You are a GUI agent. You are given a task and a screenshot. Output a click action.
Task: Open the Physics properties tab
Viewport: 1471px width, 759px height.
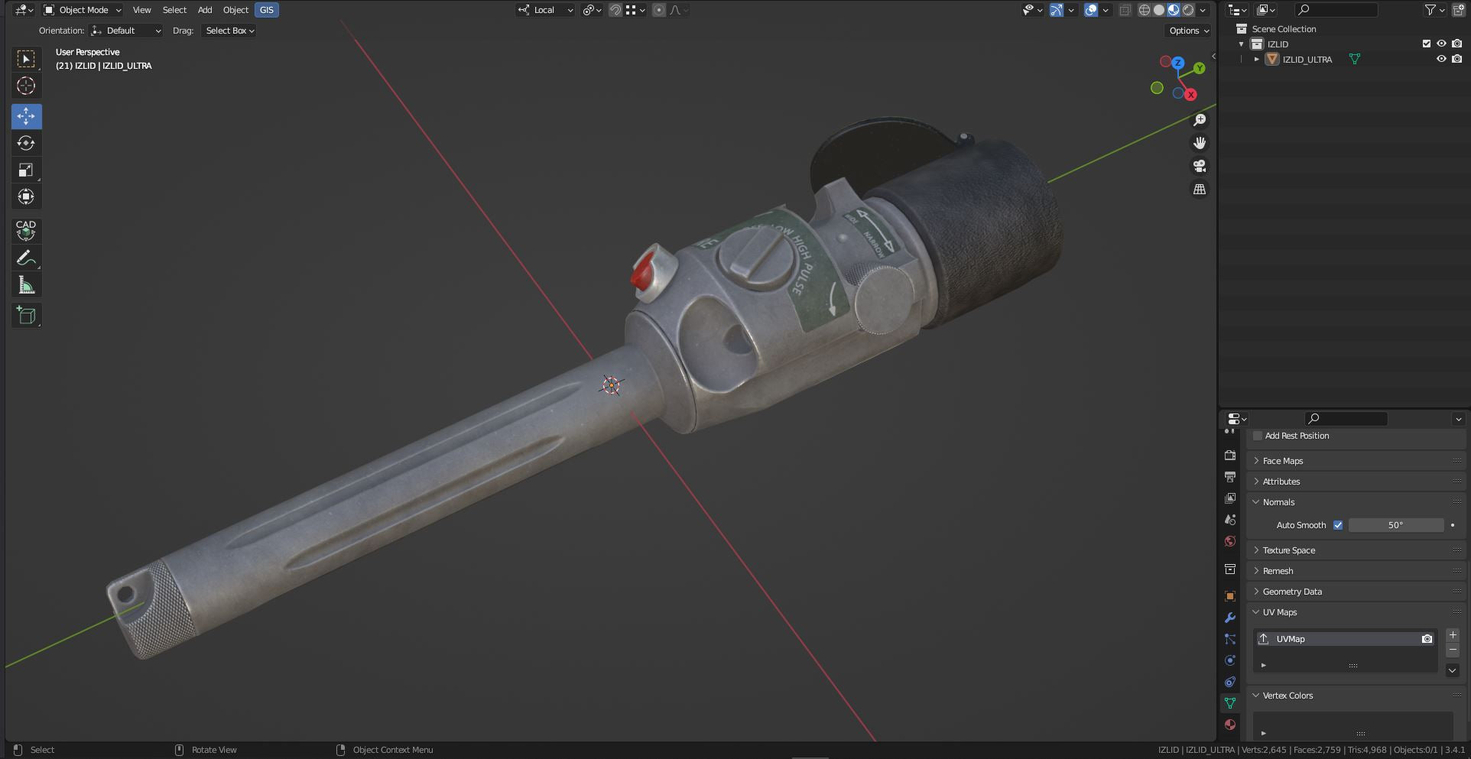tap(1230, 660)
